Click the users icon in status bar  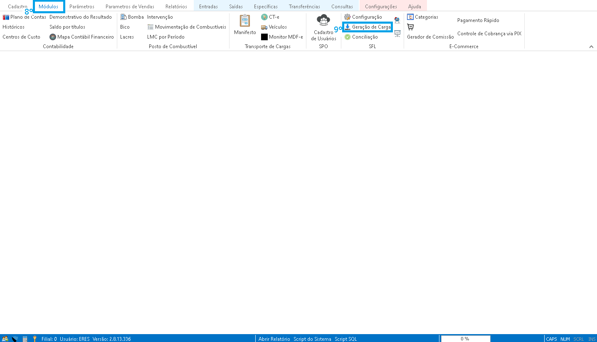5,339
